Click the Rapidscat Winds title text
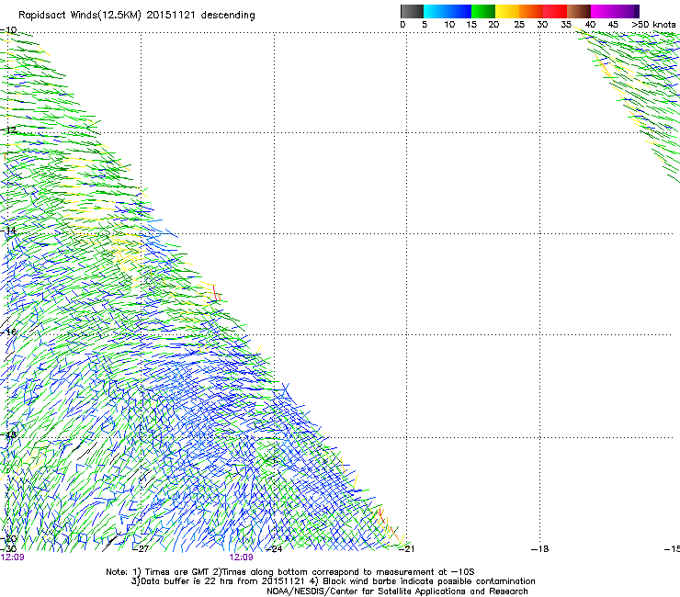Image resolution: width=680 pixels, height=597 pixels. 136,16
